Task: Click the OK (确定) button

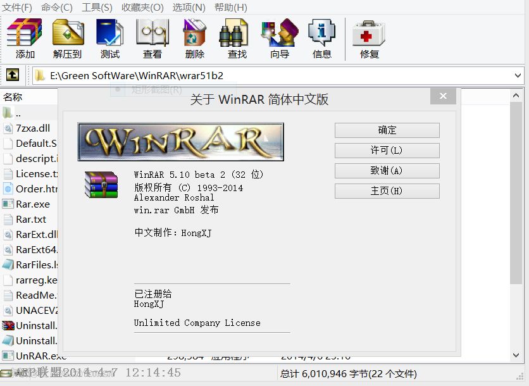Action: (x=387, y=130)
